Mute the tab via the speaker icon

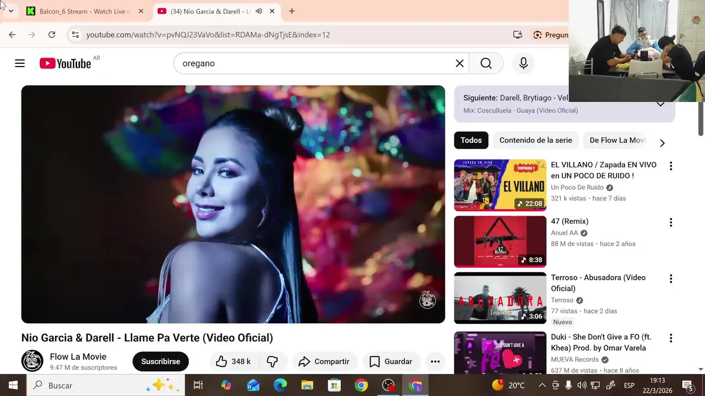coord(259,11)
